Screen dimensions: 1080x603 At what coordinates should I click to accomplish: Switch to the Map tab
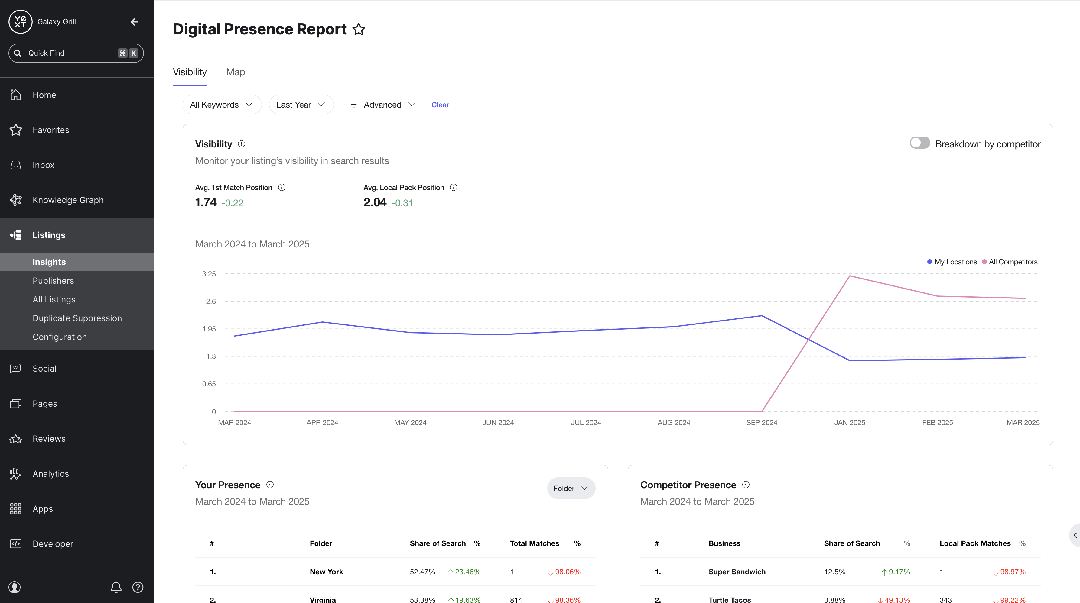click(236, 72)
